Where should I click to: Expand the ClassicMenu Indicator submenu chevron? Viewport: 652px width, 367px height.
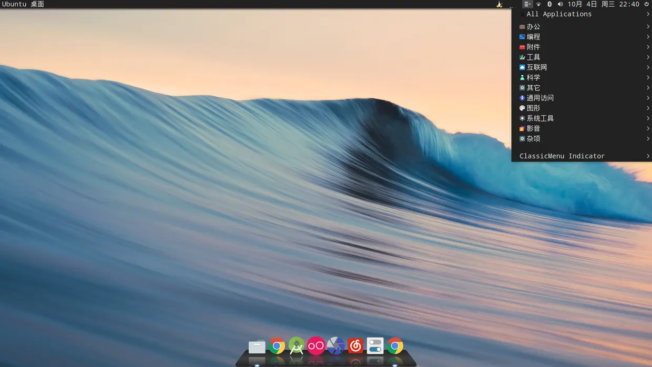(x=648, y=156)
